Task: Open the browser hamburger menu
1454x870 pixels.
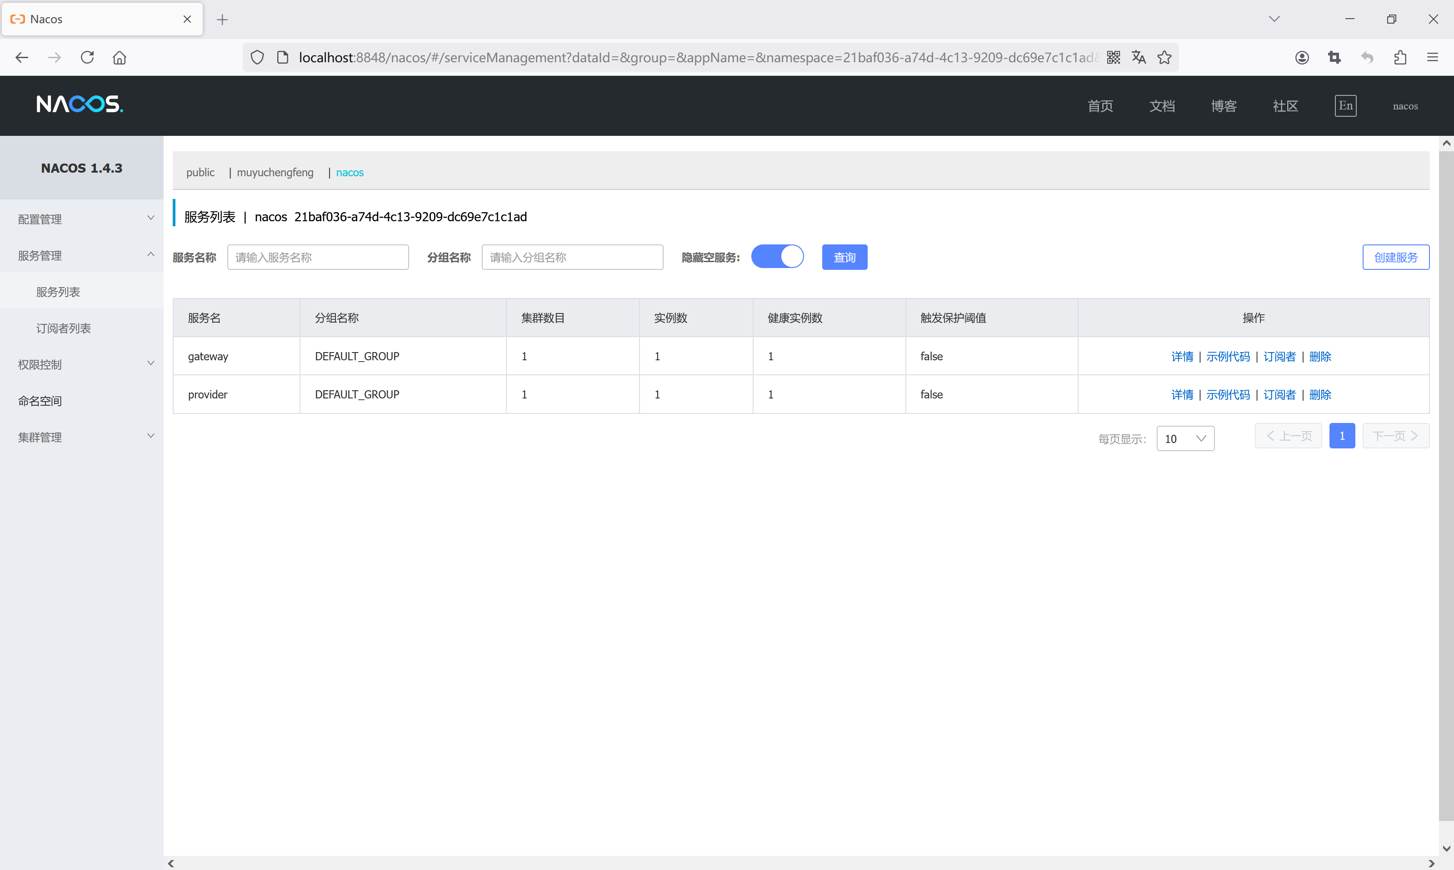Action: [1432, 57]
